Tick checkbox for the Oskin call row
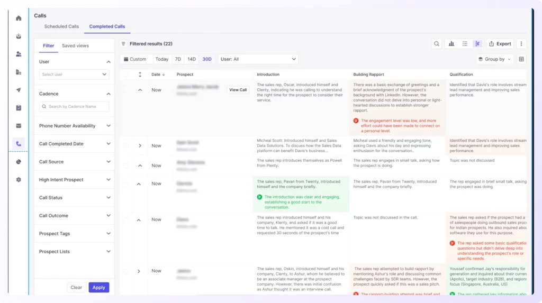 pyautogui.click(x=126, y=271)
